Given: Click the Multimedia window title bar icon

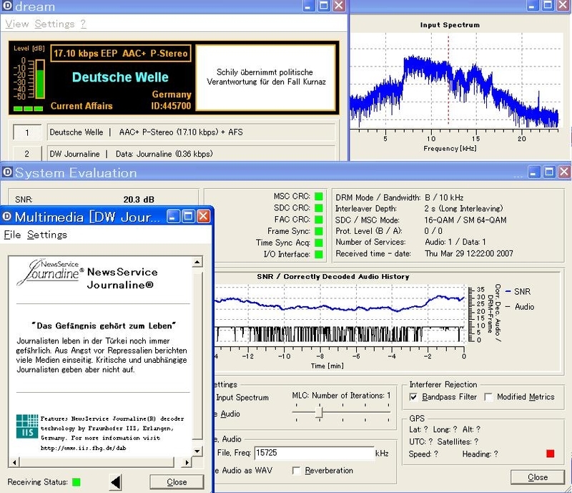Looking at the screenshot, I should [6, 216].
